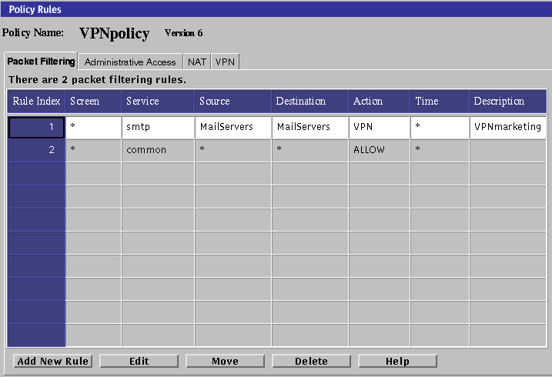The width and height of the screenshot is (552, 377).
Task: Click the Screen cell of rule 1
Action: click(93, 127)
